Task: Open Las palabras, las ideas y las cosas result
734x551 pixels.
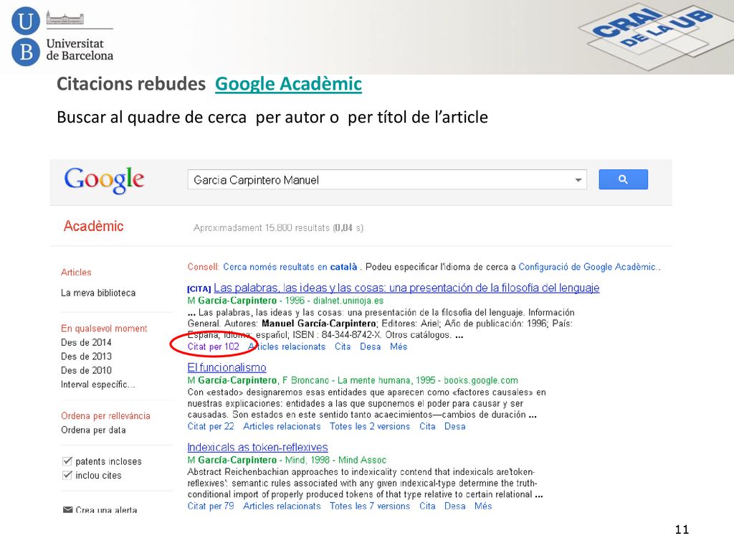Action: click(406, 288)
